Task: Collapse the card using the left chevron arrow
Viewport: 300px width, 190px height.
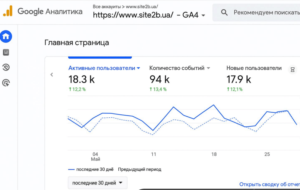Action: (x=52, y=74)
